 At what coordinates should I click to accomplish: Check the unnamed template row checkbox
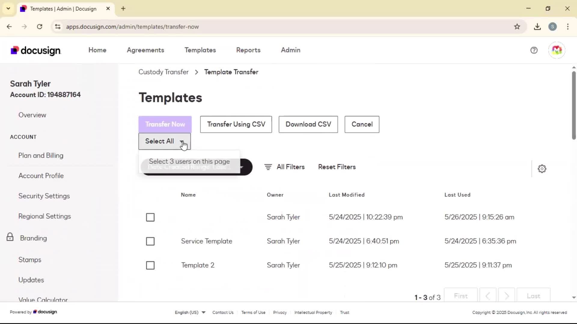[150, 217]
